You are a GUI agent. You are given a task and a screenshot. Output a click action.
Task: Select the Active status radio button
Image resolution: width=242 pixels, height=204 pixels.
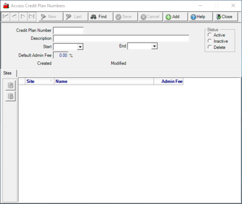210,35
